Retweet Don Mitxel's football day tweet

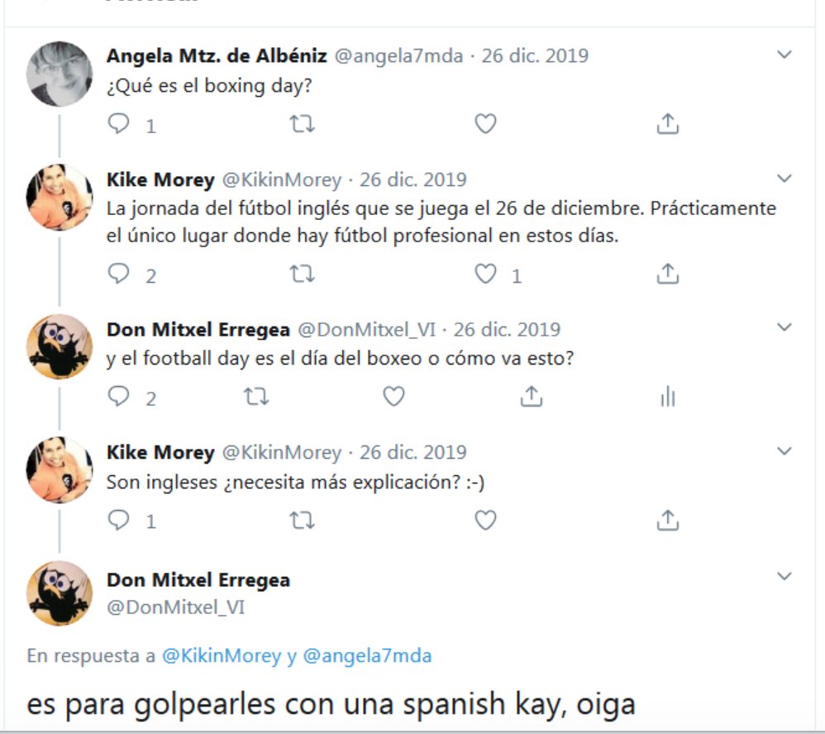[x=256, y=396]
